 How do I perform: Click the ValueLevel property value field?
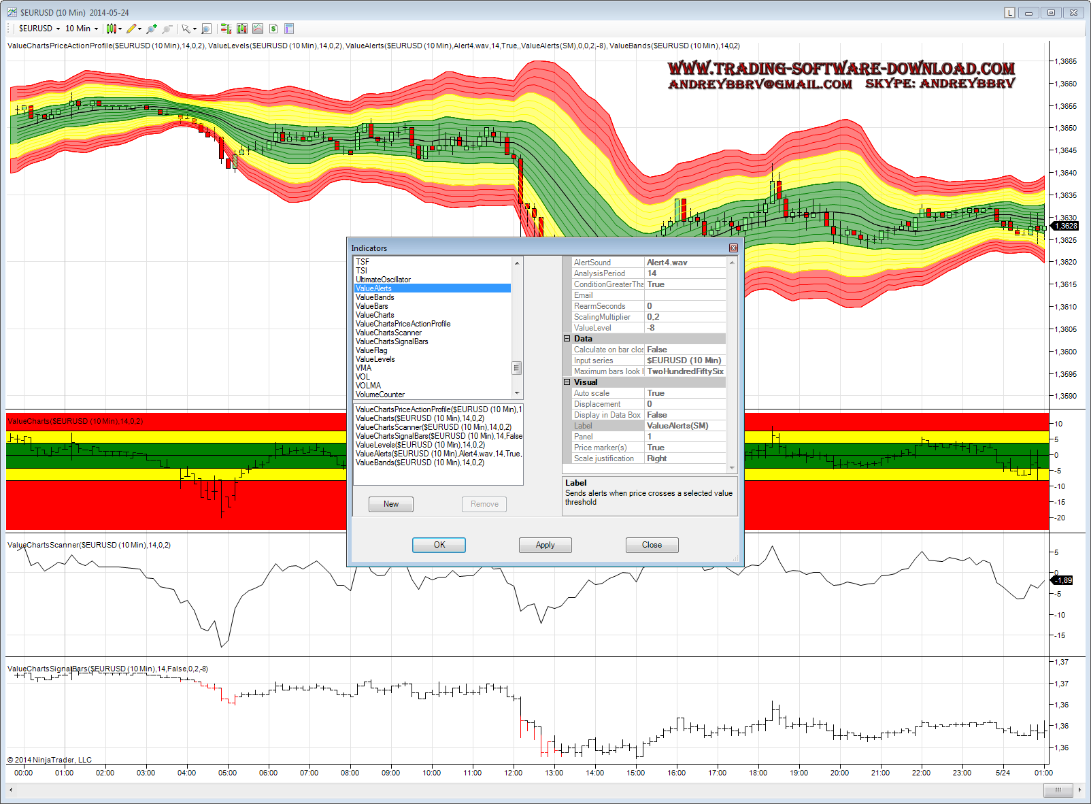point(684,328)
